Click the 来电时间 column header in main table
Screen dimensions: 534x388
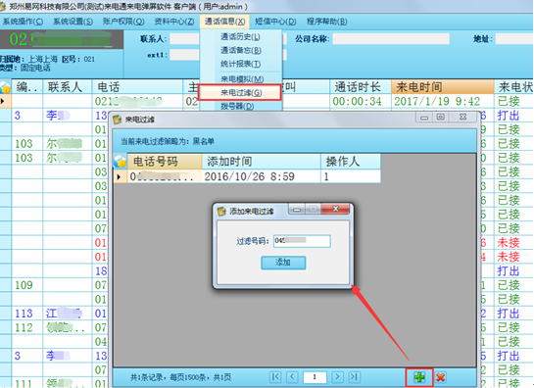[443, 87]
